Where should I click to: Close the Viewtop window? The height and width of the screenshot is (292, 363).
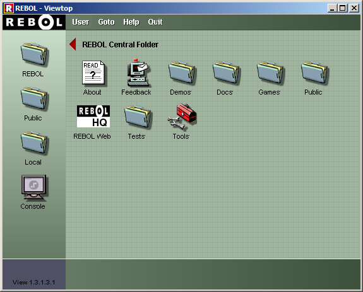(x=354, y=8)
